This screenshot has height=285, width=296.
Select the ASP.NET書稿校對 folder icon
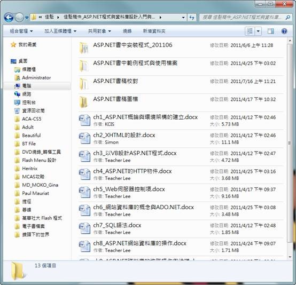pyautogui.click(x=83, y=84)
